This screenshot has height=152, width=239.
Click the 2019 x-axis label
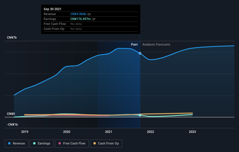tap(25, 132)
